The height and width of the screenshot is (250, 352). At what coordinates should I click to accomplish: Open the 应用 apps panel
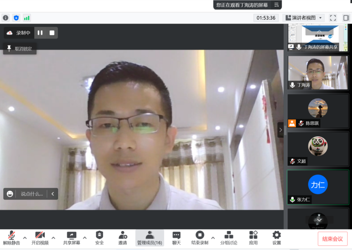tap(253, 238)
